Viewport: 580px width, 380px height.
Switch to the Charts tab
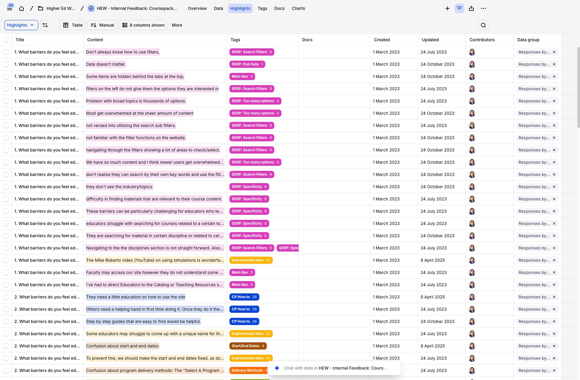click(x=298, y=8)
